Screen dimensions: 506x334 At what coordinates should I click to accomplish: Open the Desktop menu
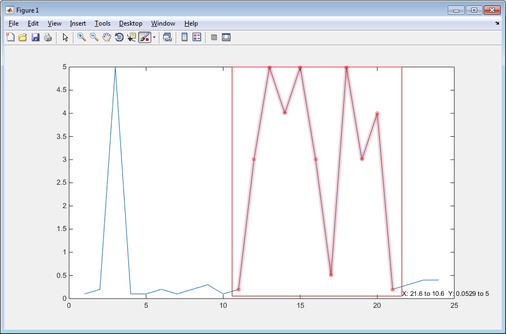[131, 23]
